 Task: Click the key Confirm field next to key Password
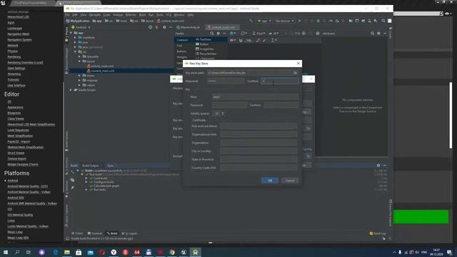(x=281, y=105)
